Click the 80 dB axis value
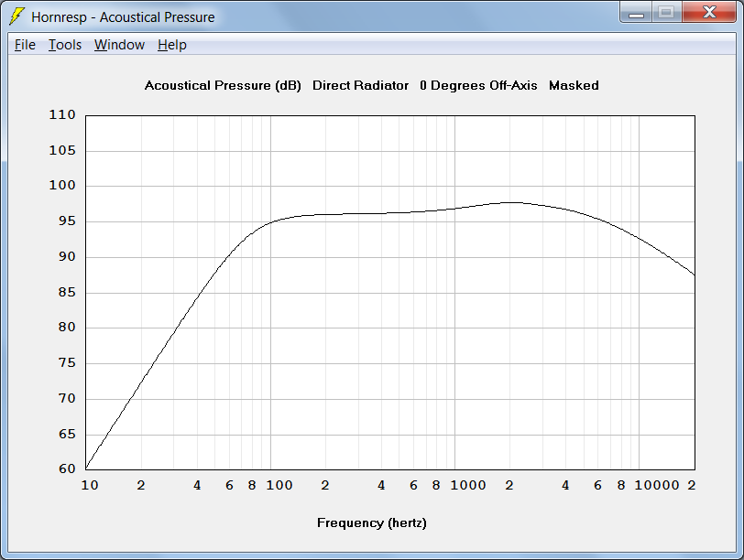 [x=67, y=327]
